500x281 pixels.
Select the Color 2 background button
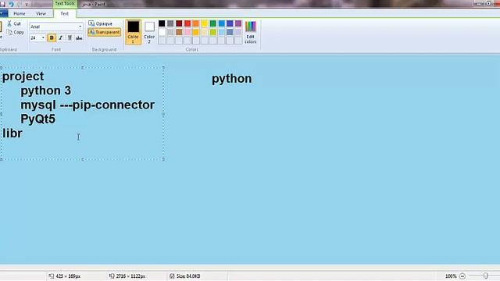149,32
